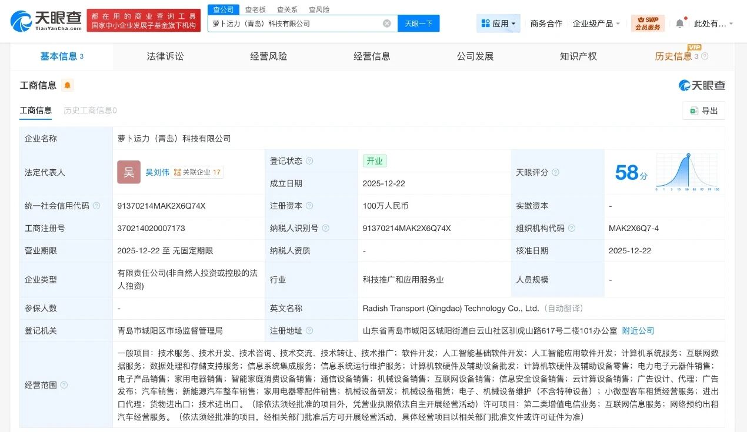Click help icon beside 纳税人识别号
This screenshot has height=432, width=747.
[326, 228]
